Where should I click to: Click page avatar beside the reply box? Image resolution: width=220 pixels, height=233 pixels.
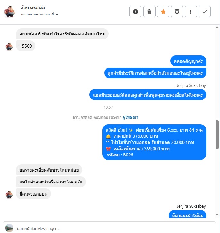point(9,228)
